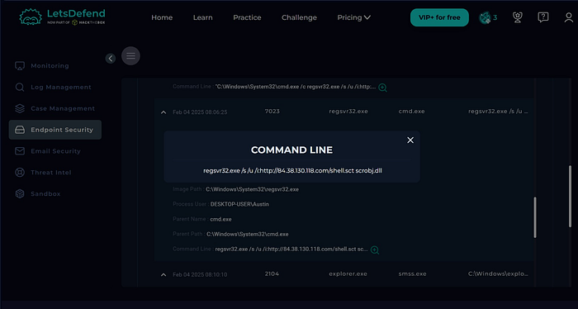Viewport: 578px width, 309px height.
Task: Collapse the sidebar with the left chevron
Action: [x=111, y=59]
